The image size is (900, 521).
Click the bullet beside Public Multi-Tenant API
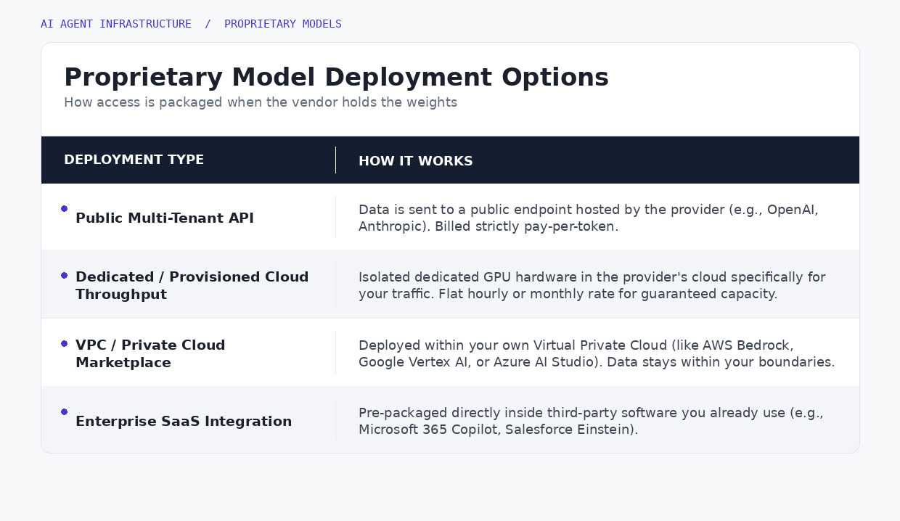[65, 209]
